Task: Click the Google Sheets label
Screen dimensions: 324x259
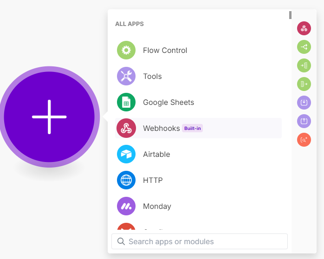Action: click(168, 103)
